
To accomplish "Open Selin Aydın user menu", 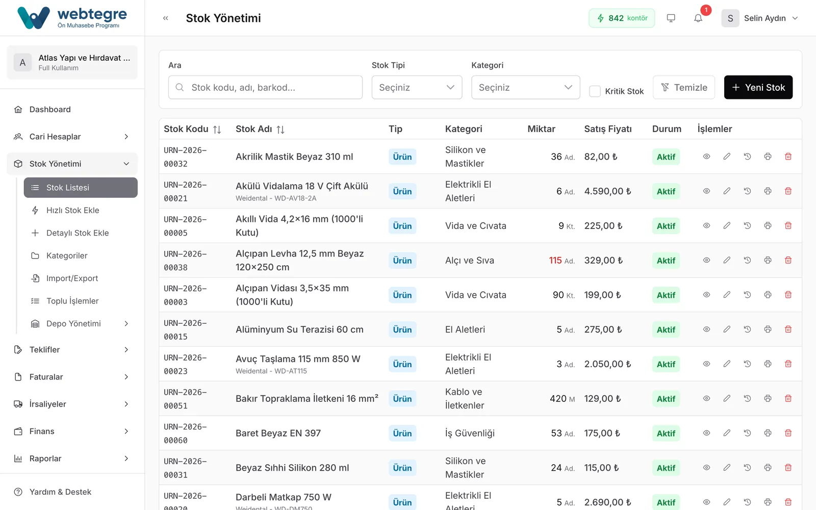I will click(x=760, y=18).
